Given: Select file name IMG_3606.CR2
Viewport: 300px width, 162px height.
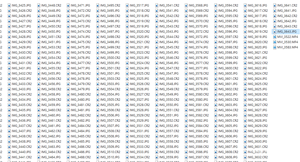Looking at the screenshot, I should coord(228,131).
